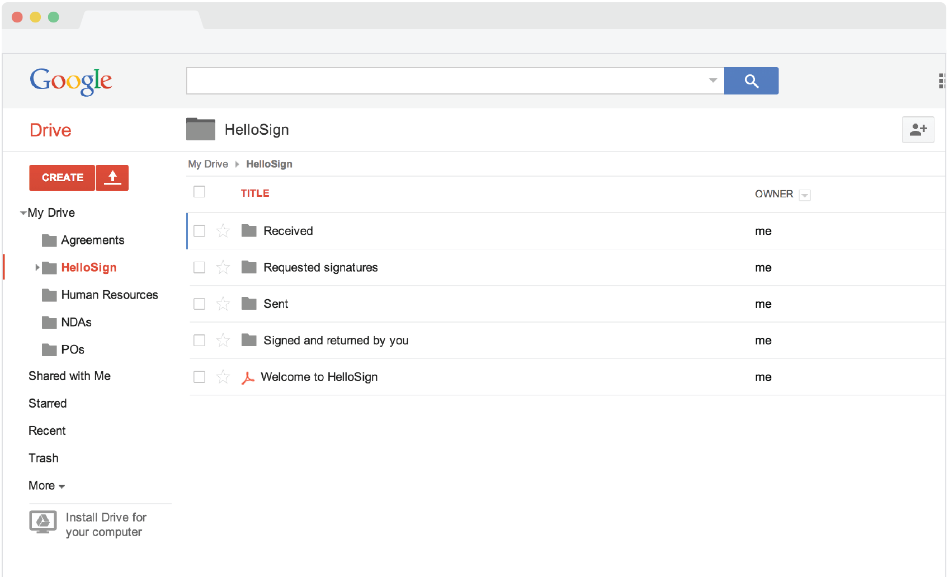
Task: Open the share add-person icon button
Action: tap(918, 130)
